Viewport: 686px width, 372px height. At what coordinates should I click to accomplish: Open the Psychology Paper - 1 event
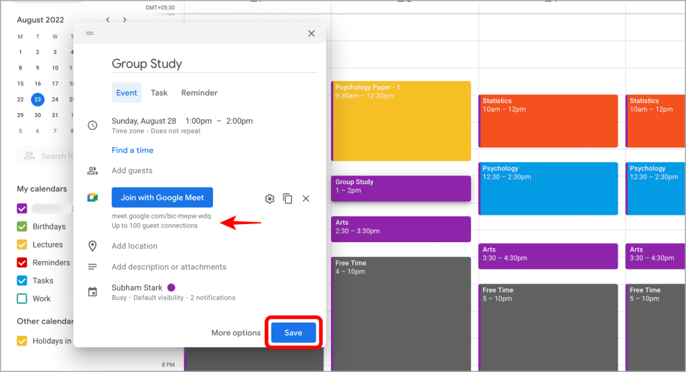click(x=401, y=121)
